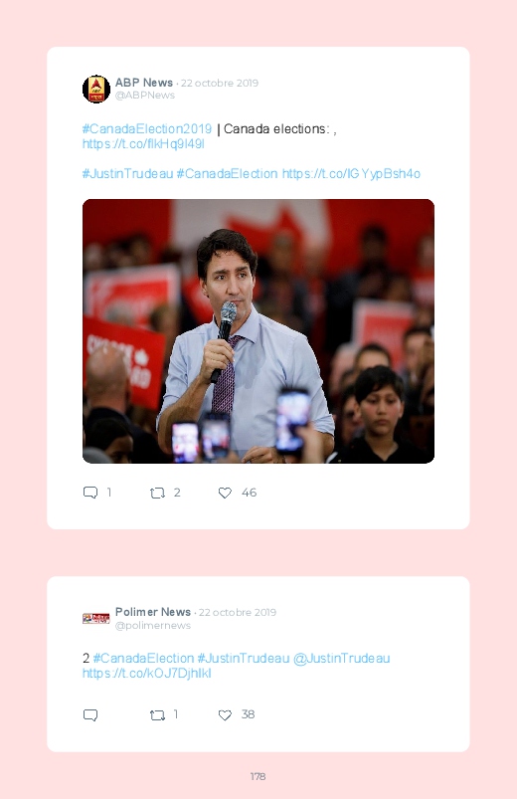Open link https://t.co/kOJ7DjhIkI

(x=147, y=674)
